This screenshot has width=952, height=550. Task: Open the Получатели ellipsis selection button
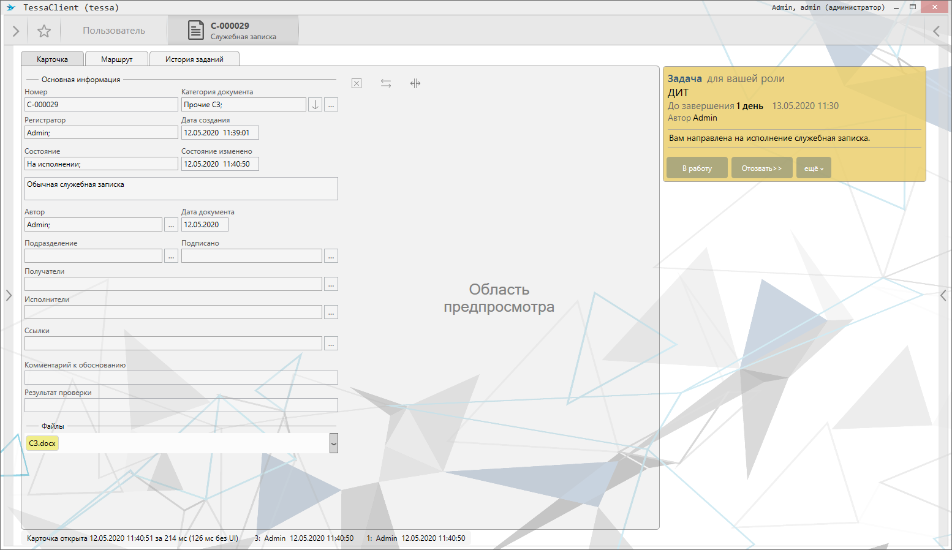pos(331,284)
